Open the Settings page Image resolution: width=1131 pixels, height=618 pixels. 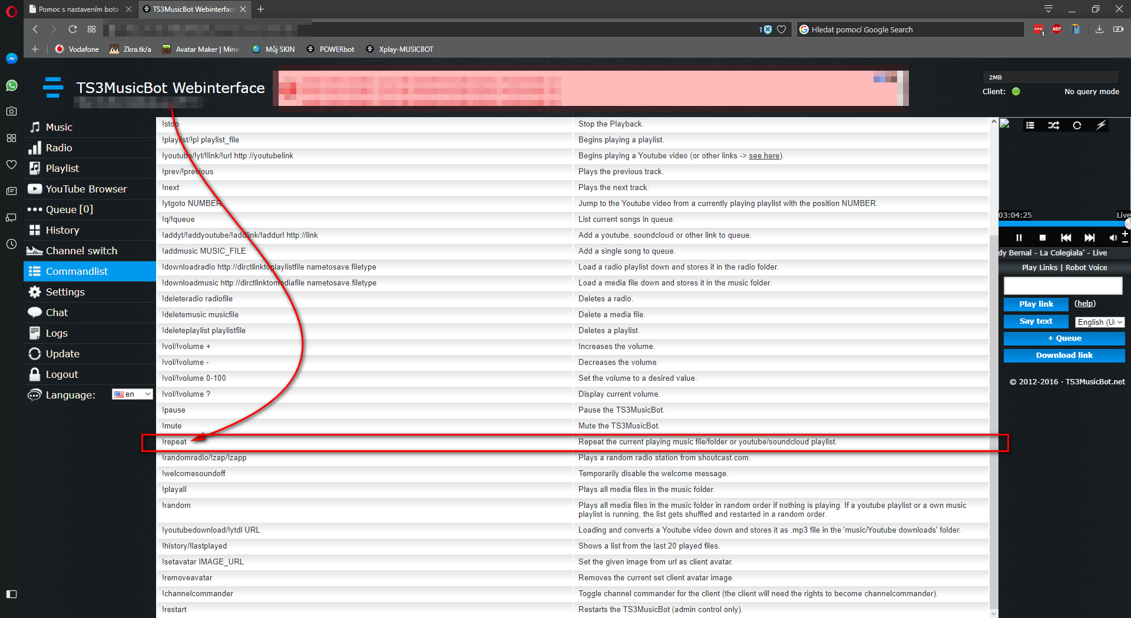point(90,292)
